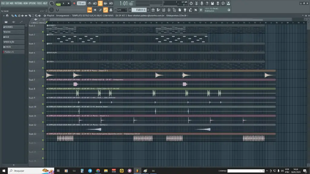Select the SYNTH pattern in picker
Image resolution: width=310 pixels, height=174 pixels.
tap(14, 47)
